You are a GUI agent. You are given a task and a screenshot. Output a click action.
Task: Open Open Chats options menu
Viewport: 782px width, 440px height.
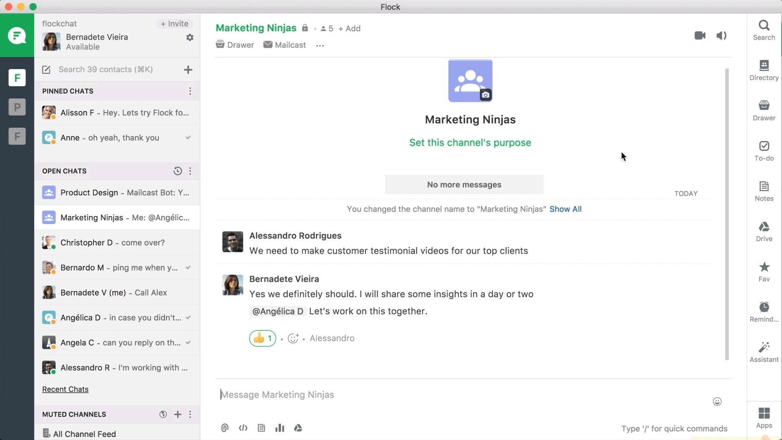point(190,171)
